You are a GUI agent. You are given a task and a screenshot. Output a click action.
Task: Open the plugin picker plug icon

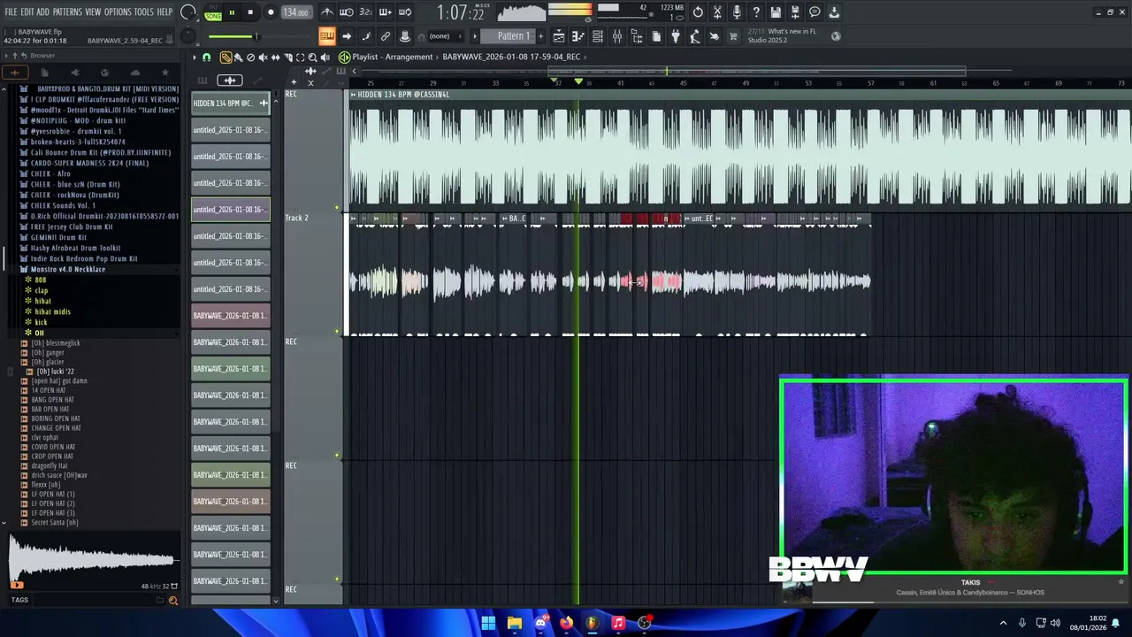676,36
